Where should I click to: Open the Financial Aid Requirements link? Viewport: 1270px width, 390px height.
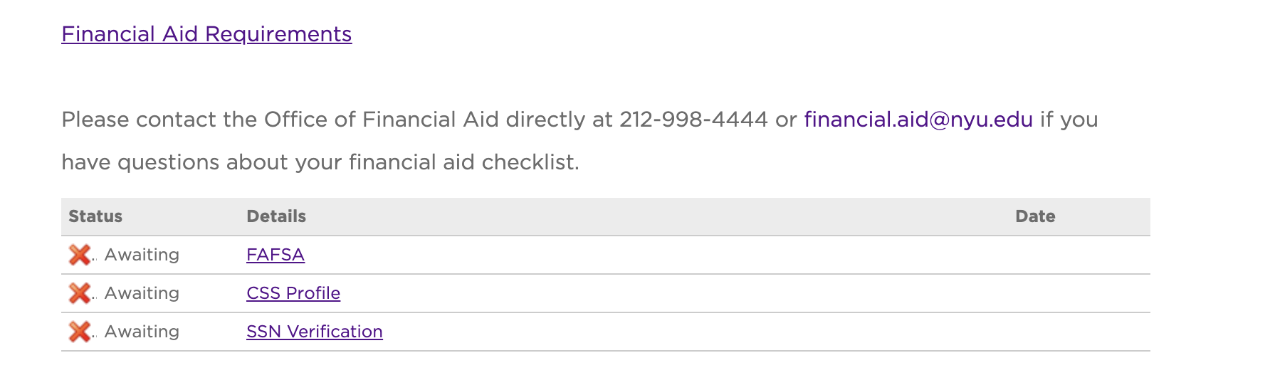[206, 34]
